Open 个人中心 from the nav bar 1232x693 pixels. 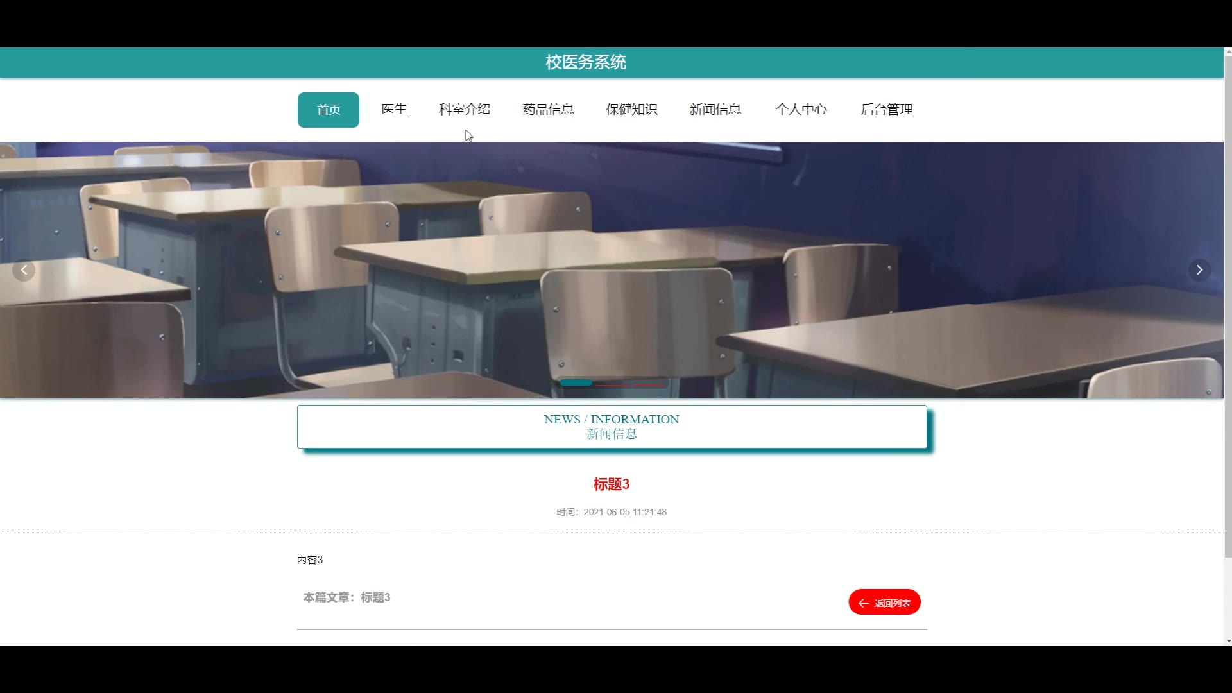(801, 110)
